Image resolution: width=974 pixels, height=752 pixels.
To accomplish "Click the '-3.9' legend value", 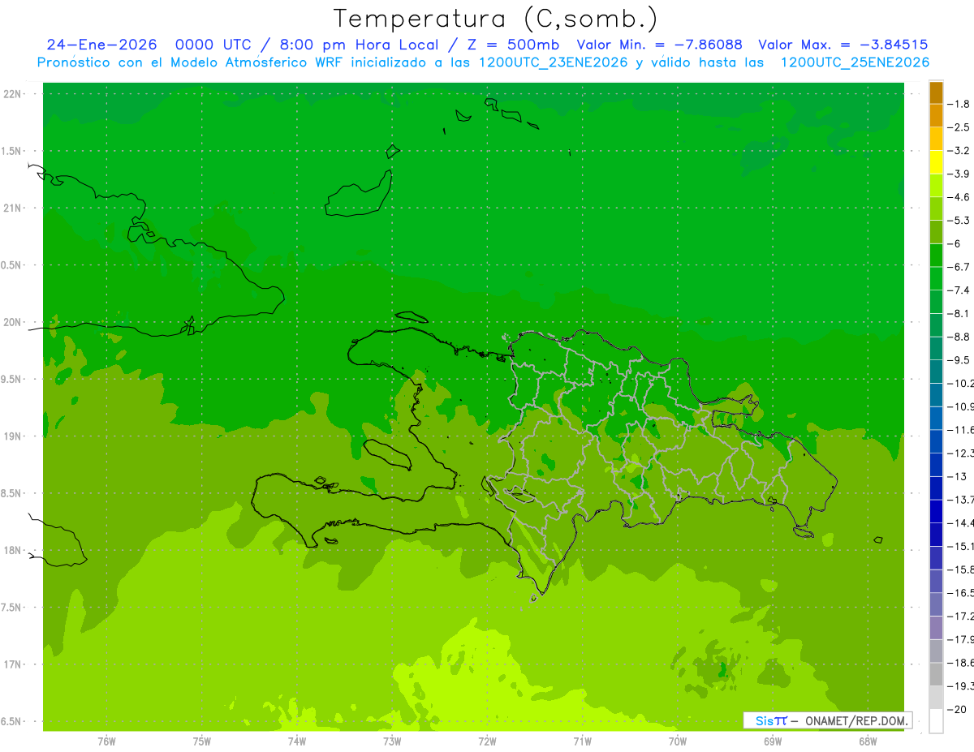I will 959,174.
